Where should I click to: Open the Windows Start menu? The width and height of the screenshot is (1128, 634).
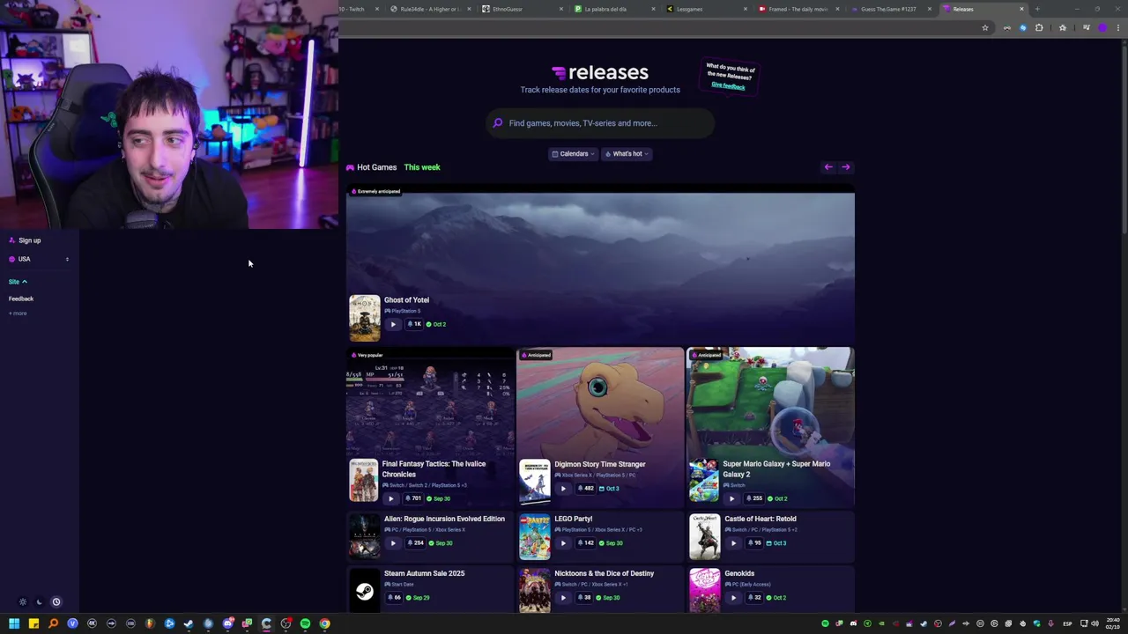[14, 623]
